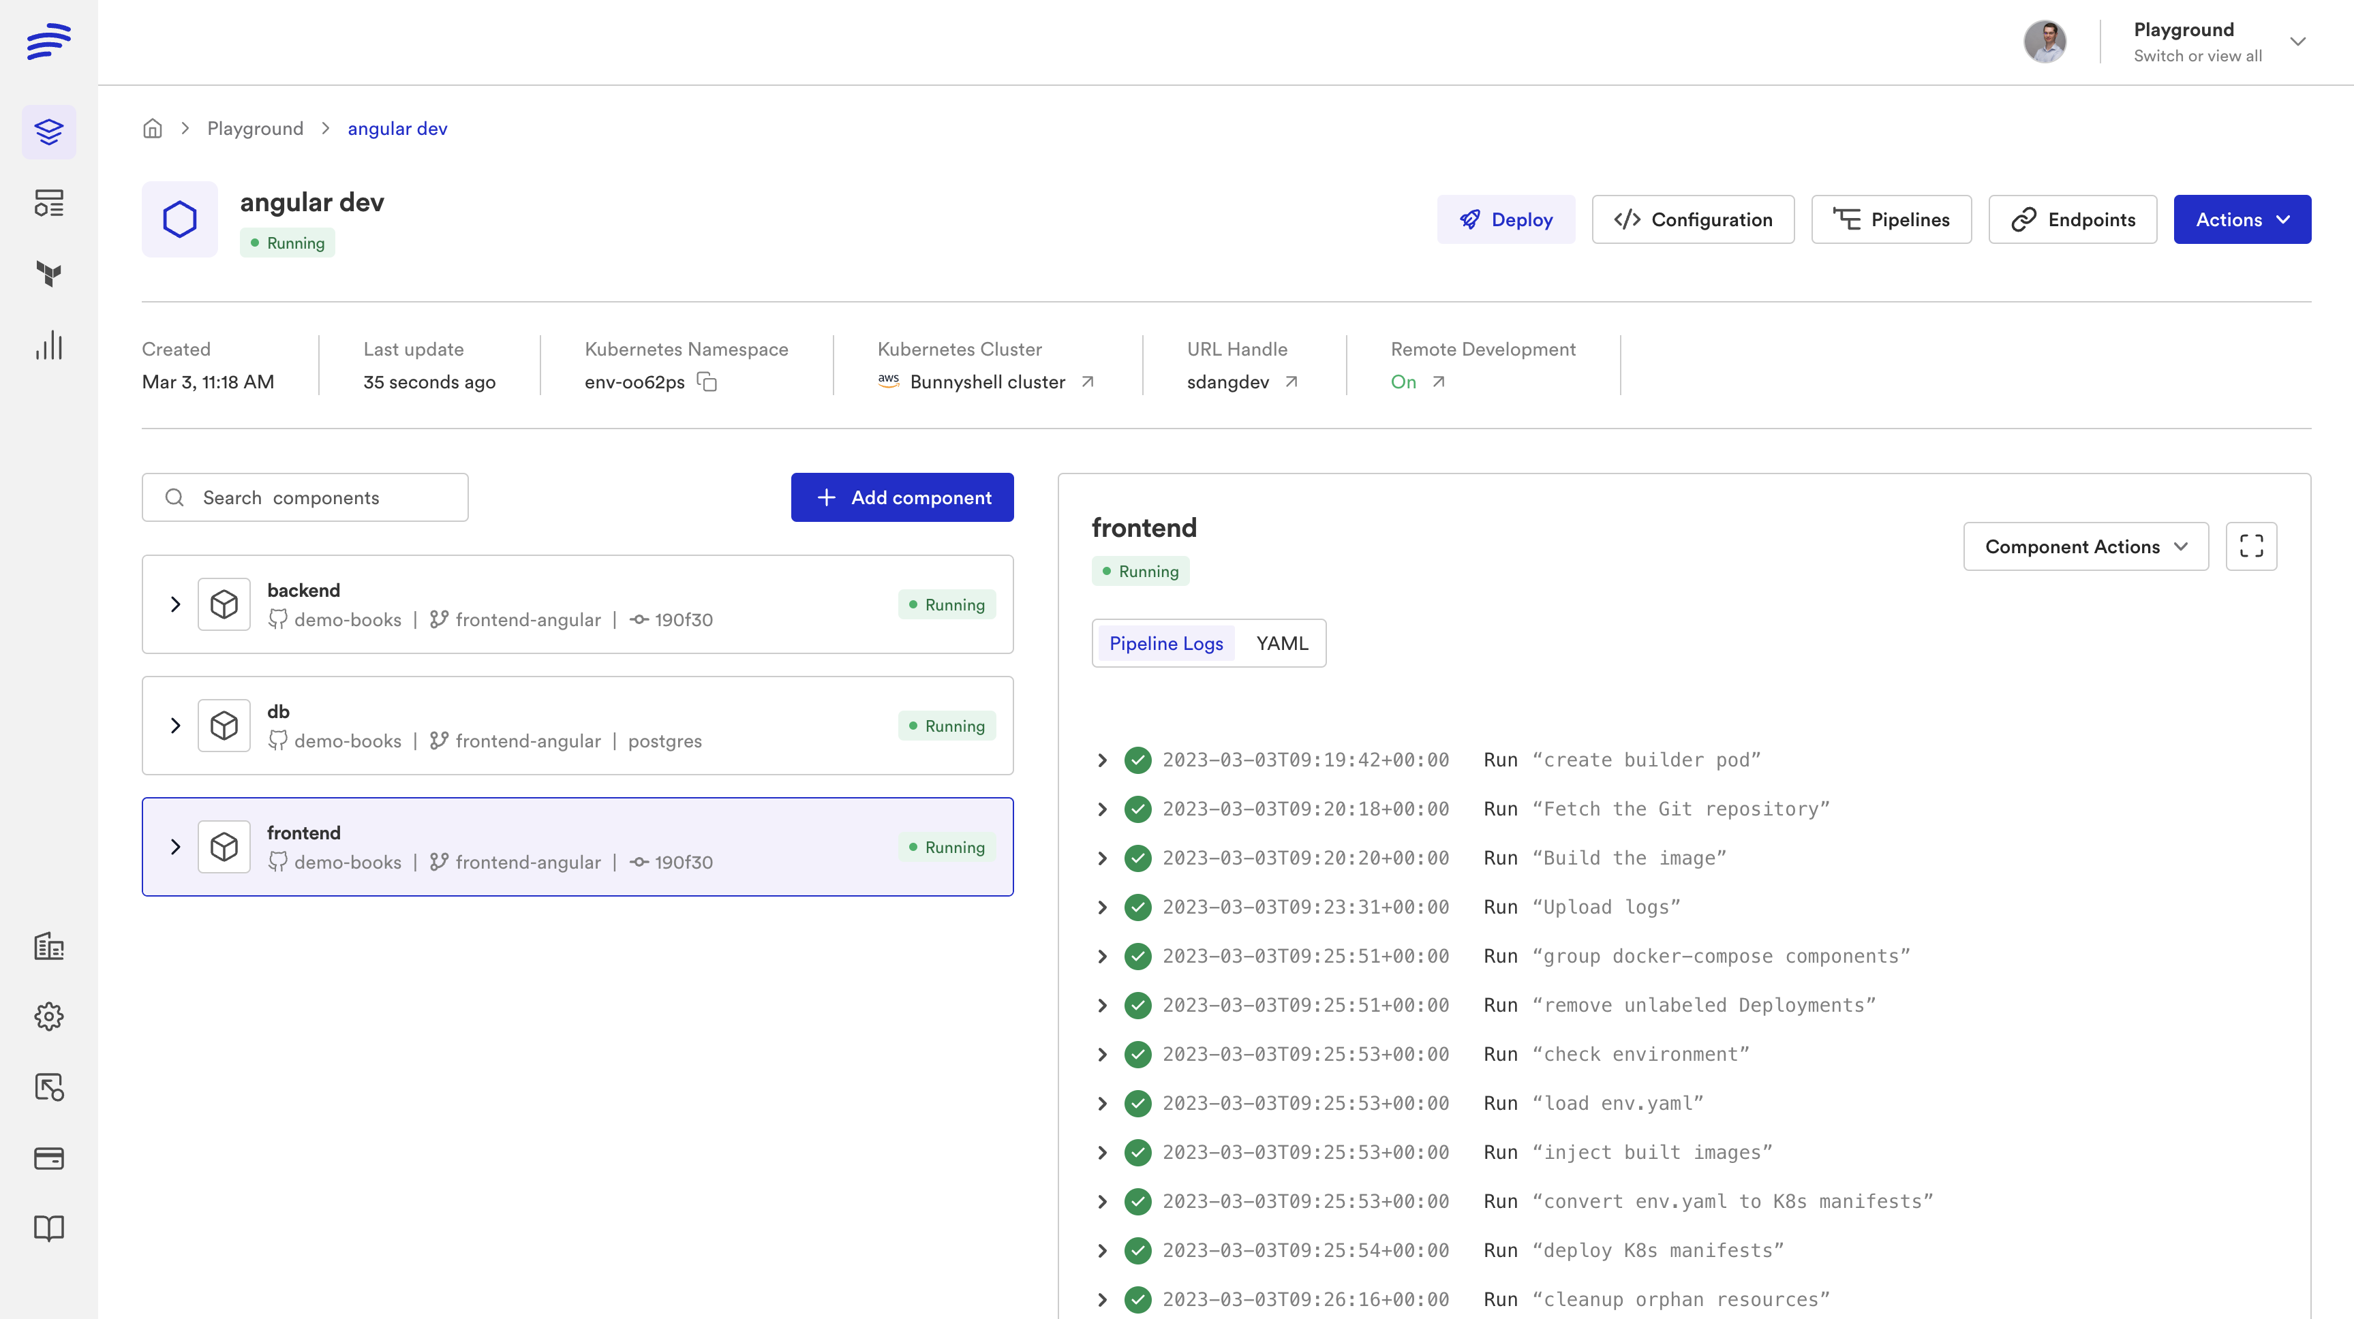Image resolution: width=2354 pixels, height=1319 pixels.
Task: Open the bar chart analytics sidebar icon
Action: [48, 345]
